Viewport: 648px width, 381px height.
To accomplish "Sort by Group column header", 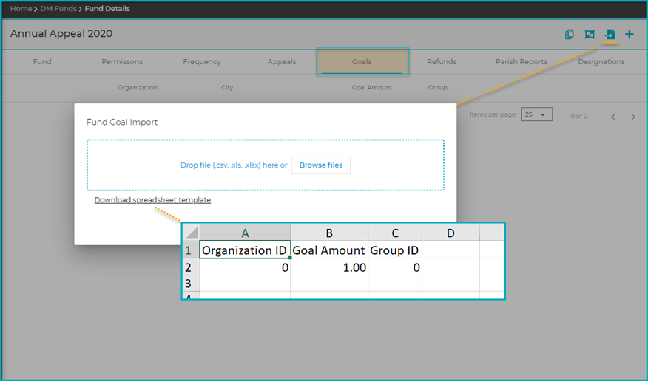I will point(438,87).
